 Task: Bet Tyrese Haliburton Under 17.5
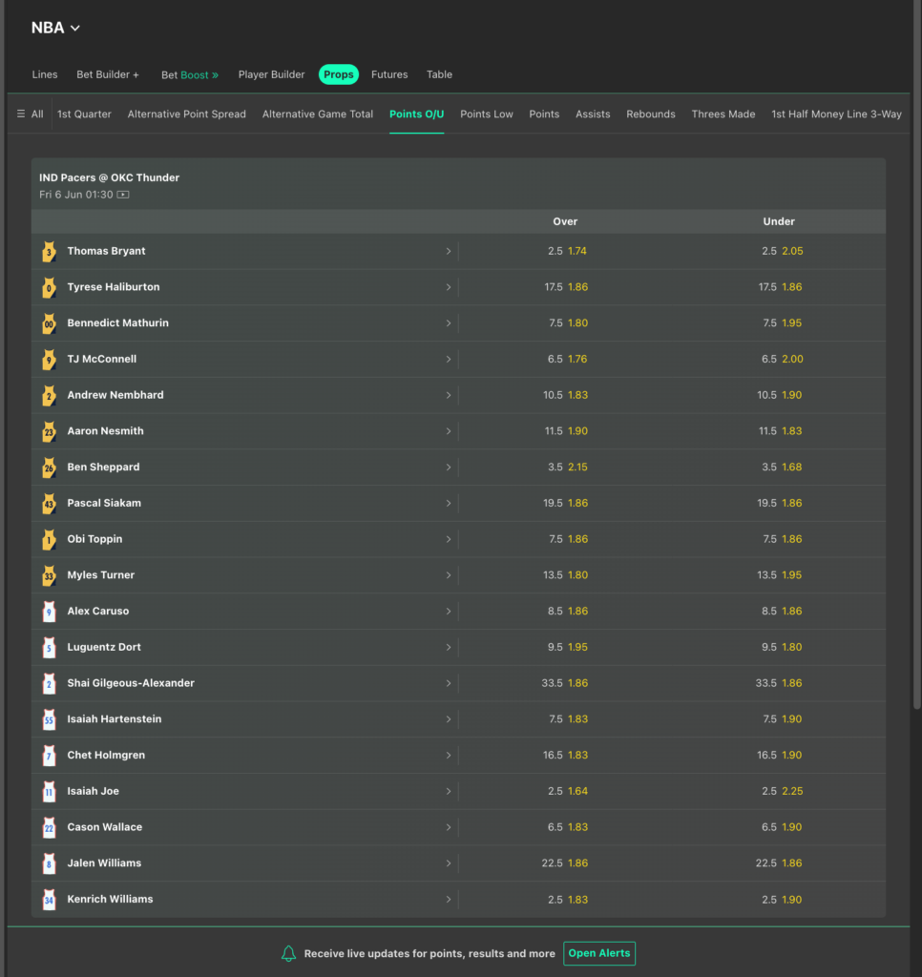pyautogui.click(x=780, y=287)
